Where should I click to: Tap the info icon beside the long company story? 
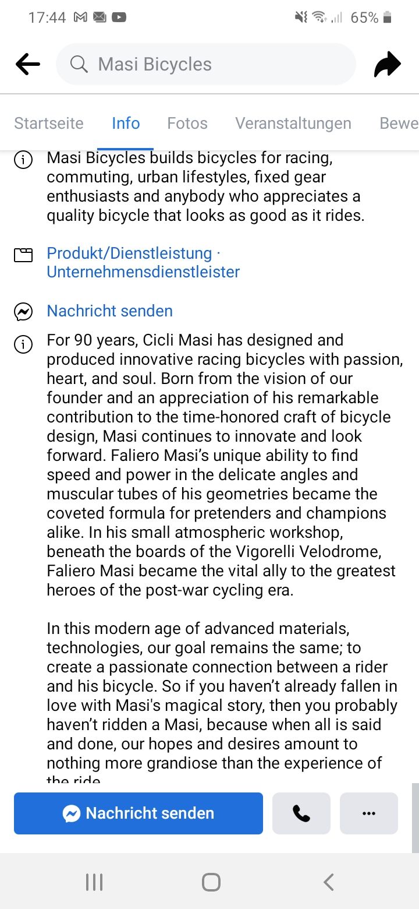(23, 344)
